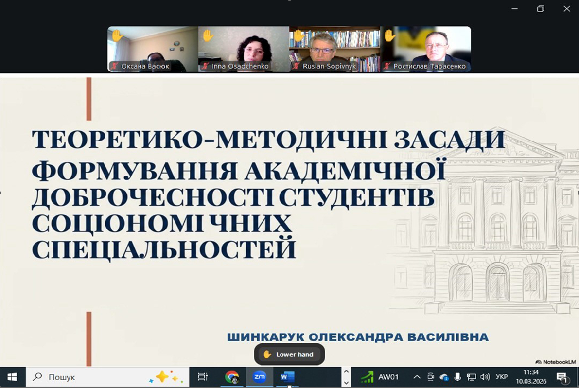
Task: Click the AW01 green chart taskbar widget
Action: (x=380, y=377)
